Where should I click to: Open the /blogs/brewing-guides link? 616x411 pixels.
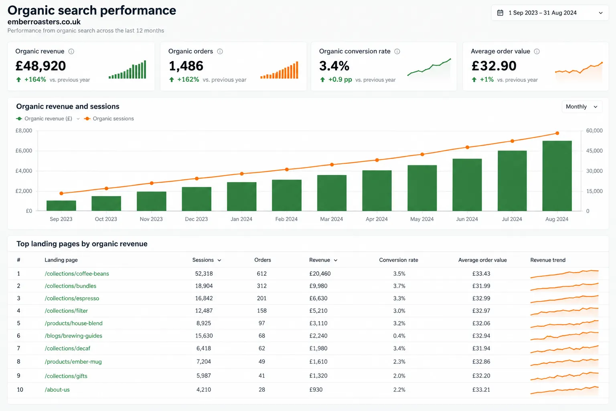[73, 336]
